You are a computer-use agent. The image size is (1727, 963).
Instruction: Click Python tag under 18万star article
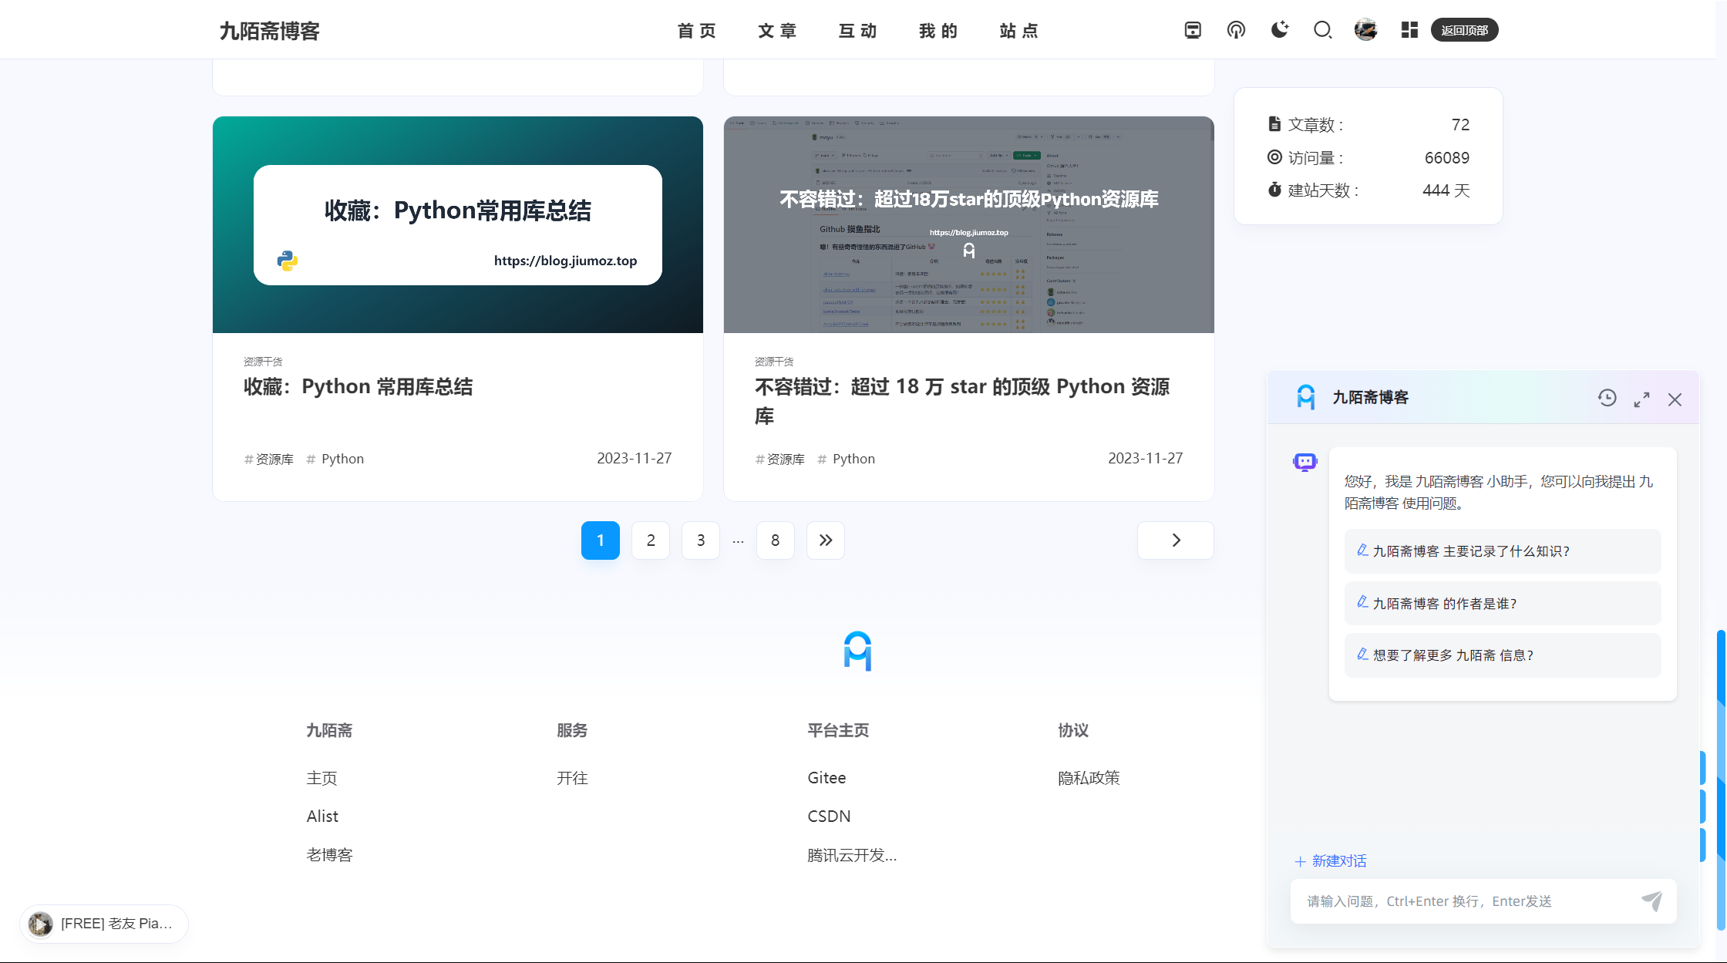click(x=847, y=459)
